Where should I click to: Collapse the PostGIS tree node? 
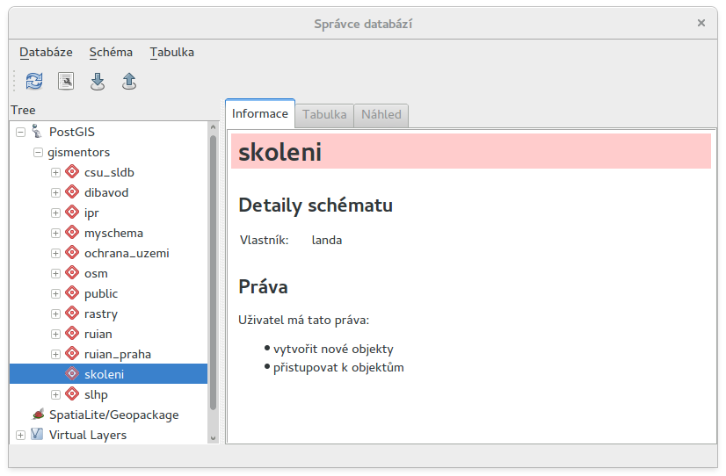[x=20, y=133]
